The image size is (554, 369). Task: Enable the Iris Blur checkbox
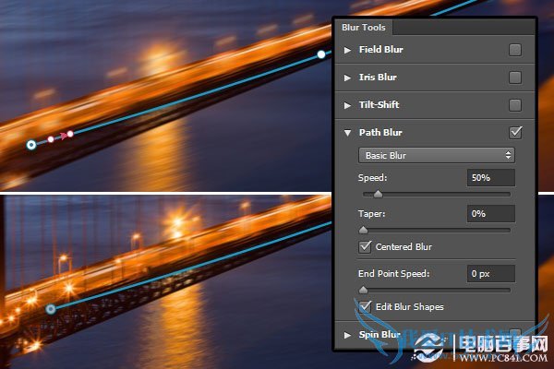point(515,77)
